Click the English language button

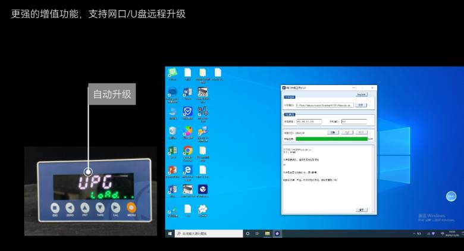pyautogui.click(x=361, y=94)
